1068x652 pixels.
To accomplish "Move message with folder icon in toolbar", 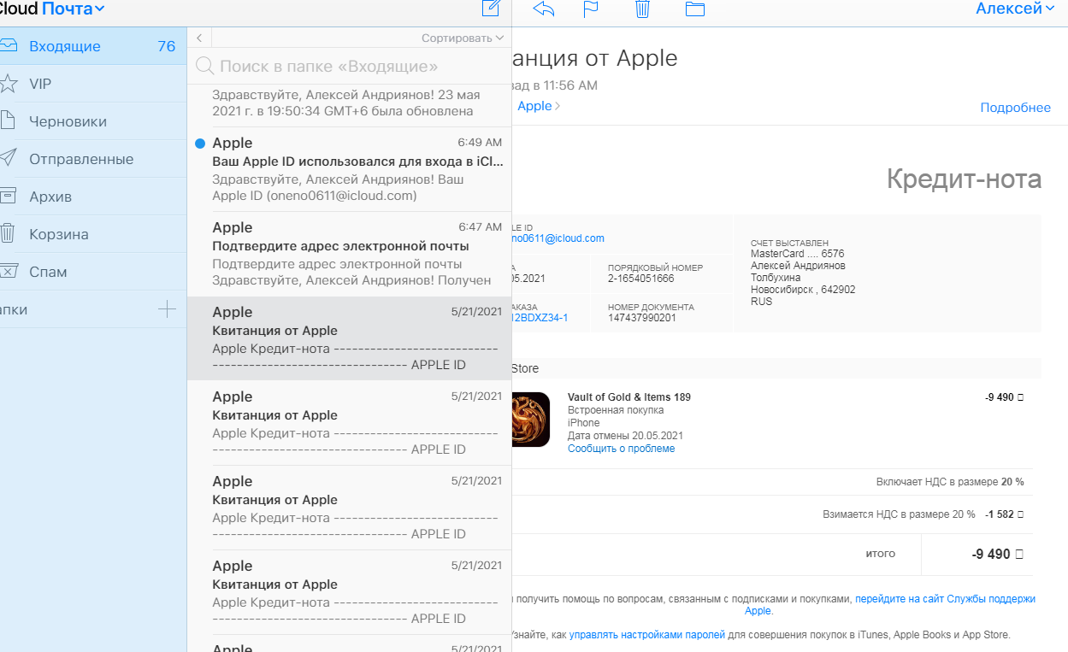I will coord(694,9).
